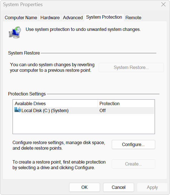Click the system protection monitor icon
Image resolution: width=170 pixels, height=195 pixels.
coord(15,32)
